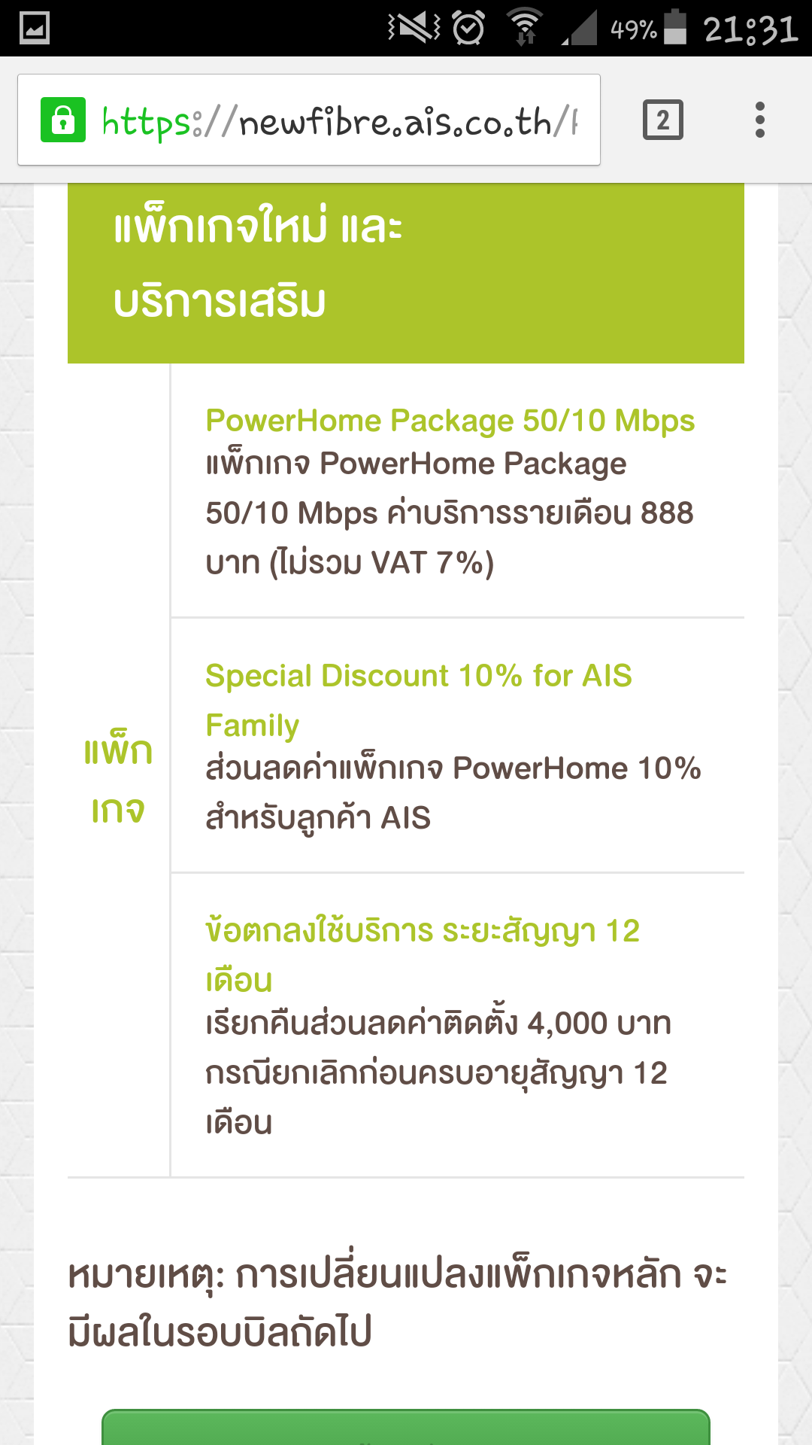Tap the หมายเหตุ note about next billing cycle

click(x=397, y=1304)
